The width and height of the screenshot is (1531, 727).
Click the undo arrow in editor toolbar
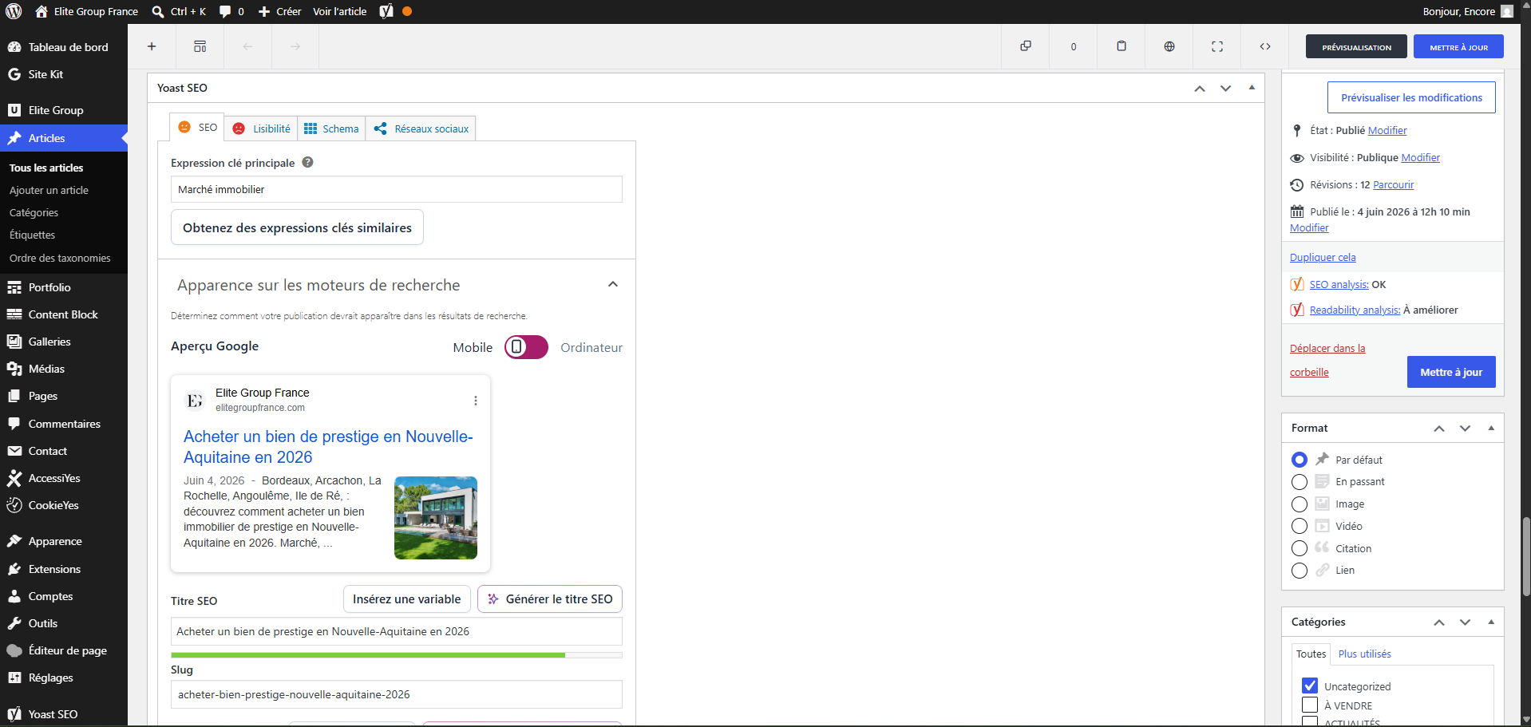pos(247,46)
